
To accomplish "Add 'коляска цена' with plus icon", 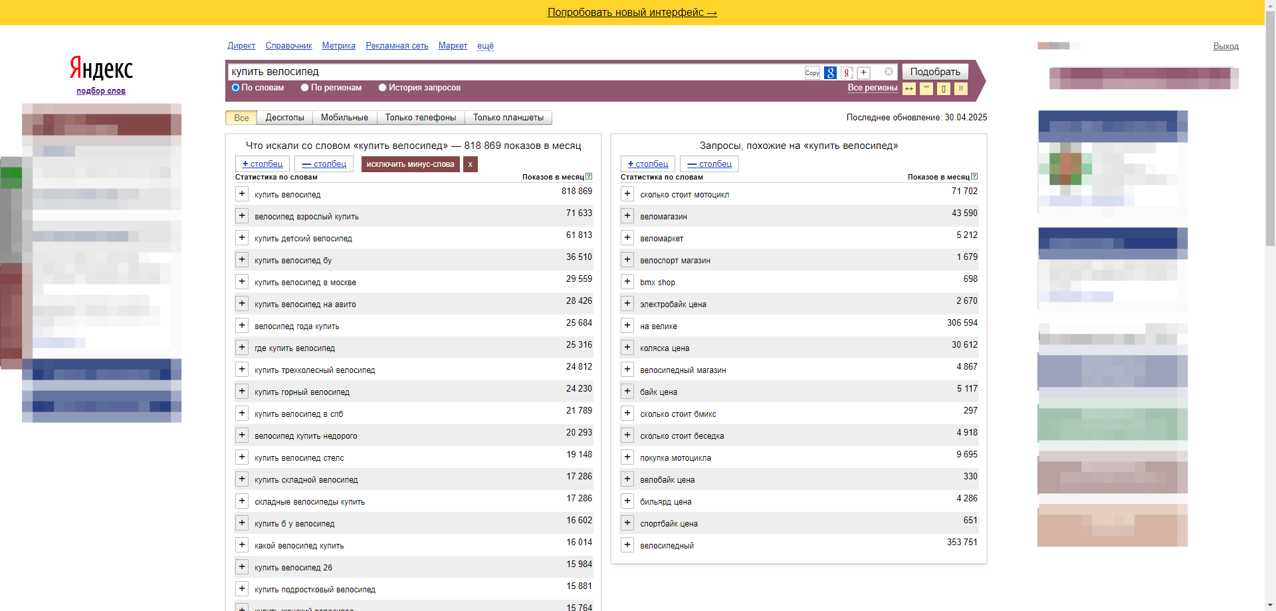I will 627,348.
